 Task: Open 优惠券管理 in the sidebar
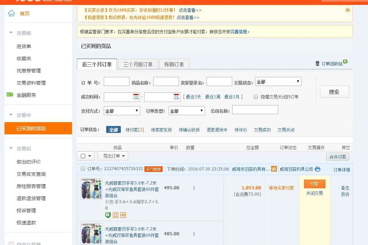tap(29, 71)
